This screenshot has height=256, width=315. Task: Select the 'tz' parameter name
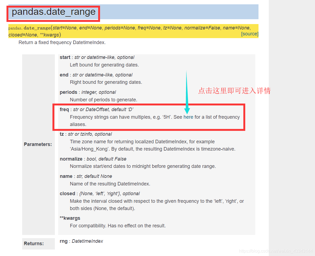point(62,134)
